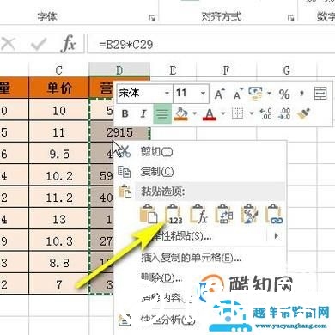The height and width of the screenshot is (335, 335).
Task: Click price cell with value 11
Action: (x=59, y=132)
